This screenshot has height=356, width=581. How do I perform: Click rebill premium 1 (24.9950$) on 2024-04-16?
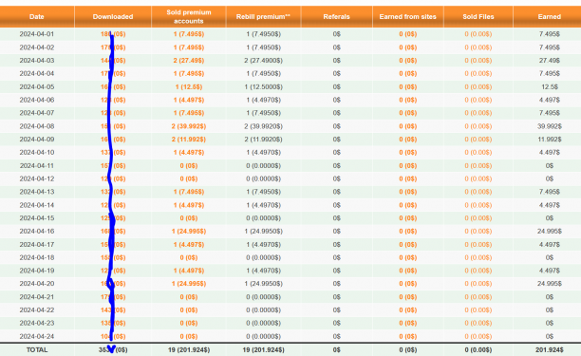click(x=264, y=231)
